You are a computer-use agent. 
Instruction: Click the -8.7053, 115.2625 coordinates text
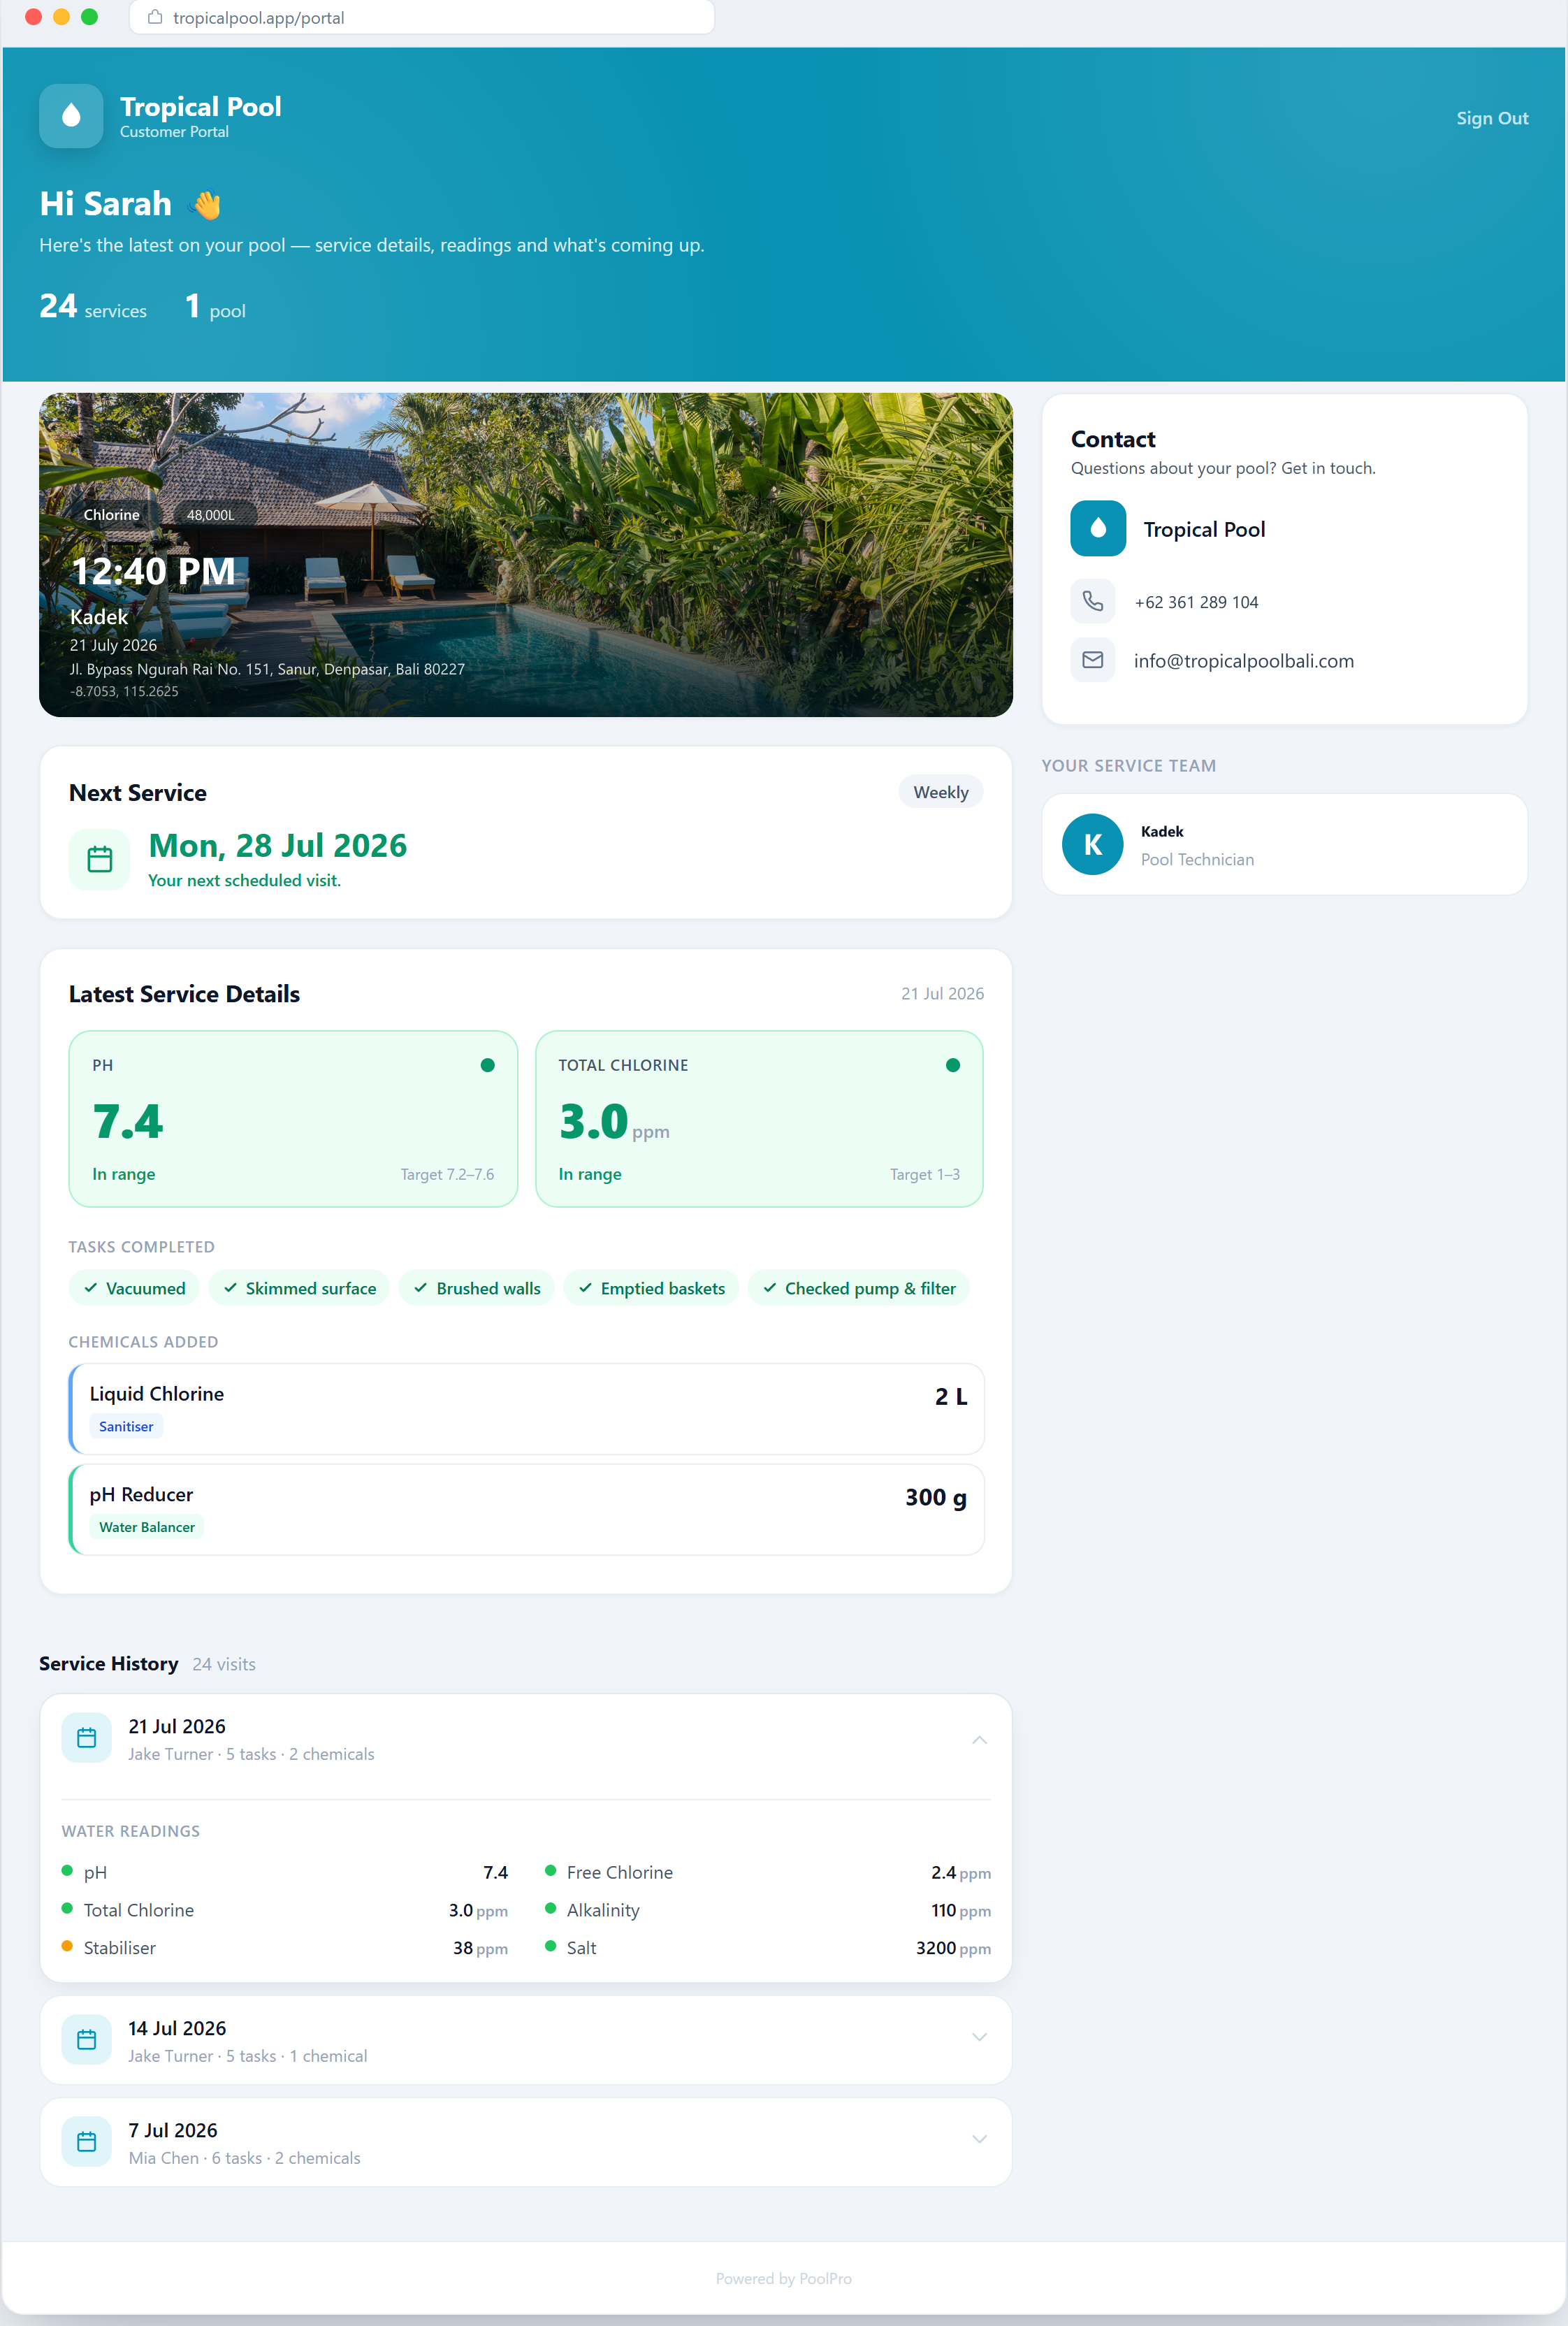tap(124, 691)
